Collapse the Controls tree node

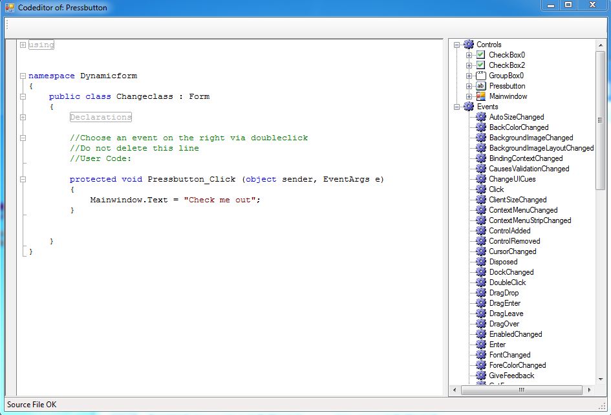coord(456,45)
